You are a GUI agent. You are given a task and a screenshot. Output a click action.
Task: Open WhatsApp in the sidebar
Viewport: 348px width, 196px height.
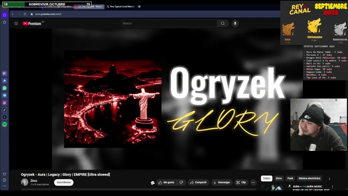pos(4,88)
